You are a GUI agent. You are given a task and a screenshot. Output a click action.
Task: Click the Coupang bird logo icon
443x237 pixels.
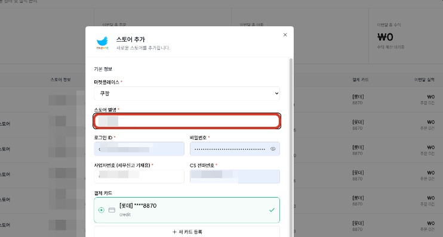(102, 43)
